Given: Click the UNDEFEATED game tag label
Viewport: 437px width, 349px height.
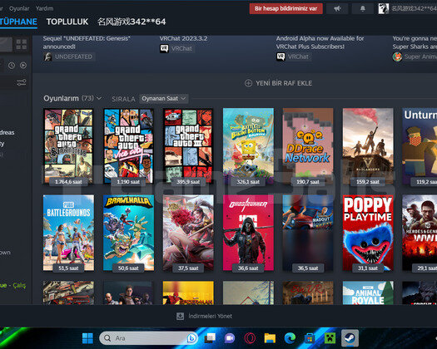Looking at the screenshot, I should point(73,57).
